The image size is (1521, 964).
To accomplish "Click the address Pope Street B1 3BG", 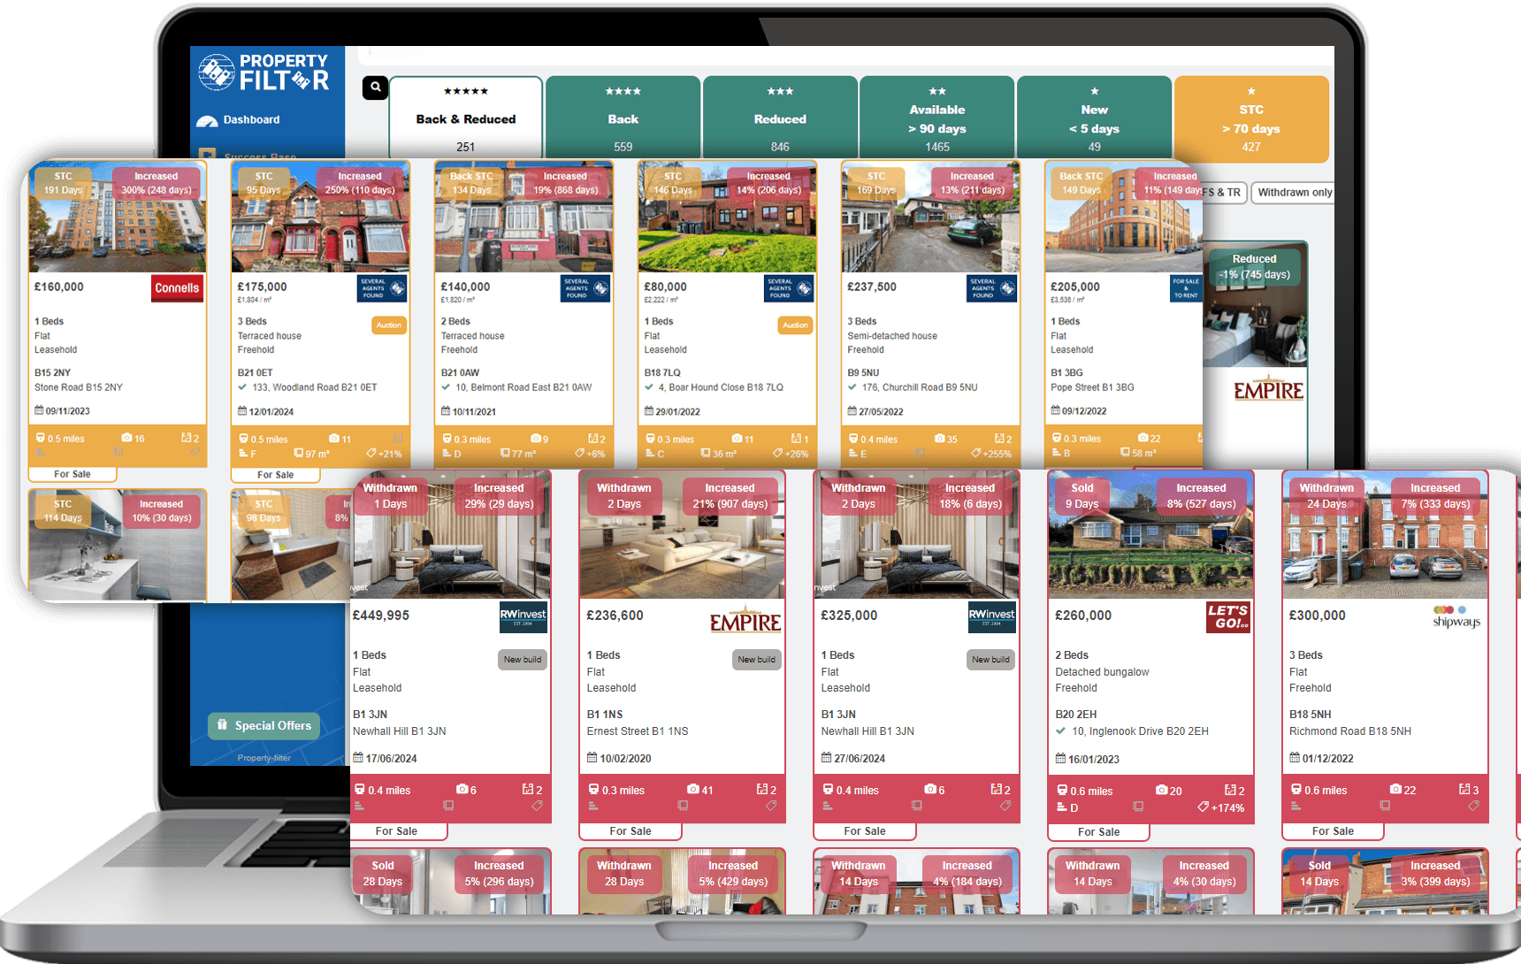I will (1092, 387).
